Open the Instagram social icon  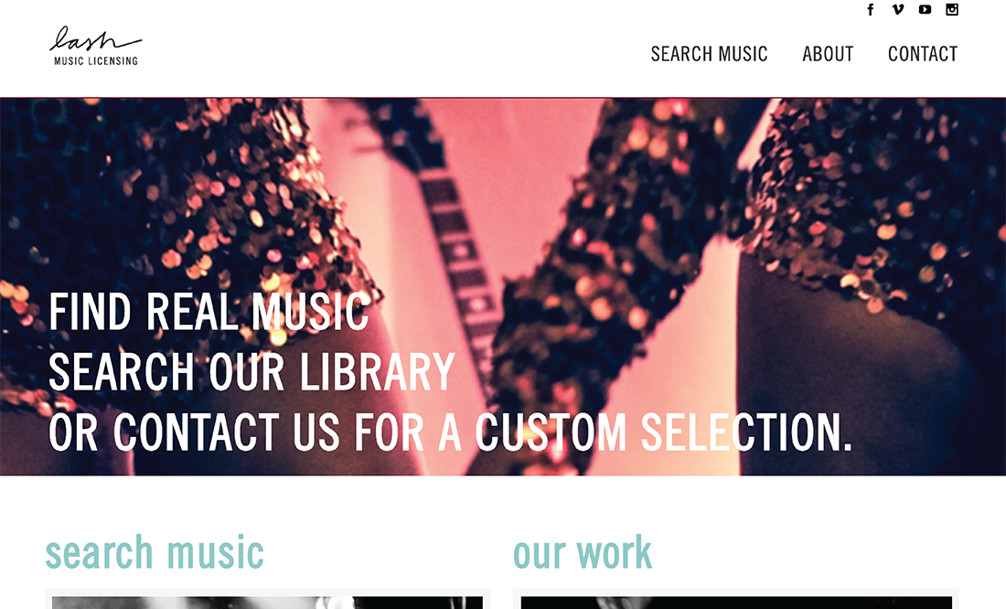coord(952,9)
